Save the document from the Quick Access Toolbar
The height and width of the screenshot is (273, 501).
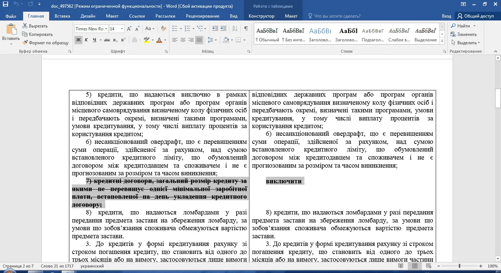click(x=5, y=5)
